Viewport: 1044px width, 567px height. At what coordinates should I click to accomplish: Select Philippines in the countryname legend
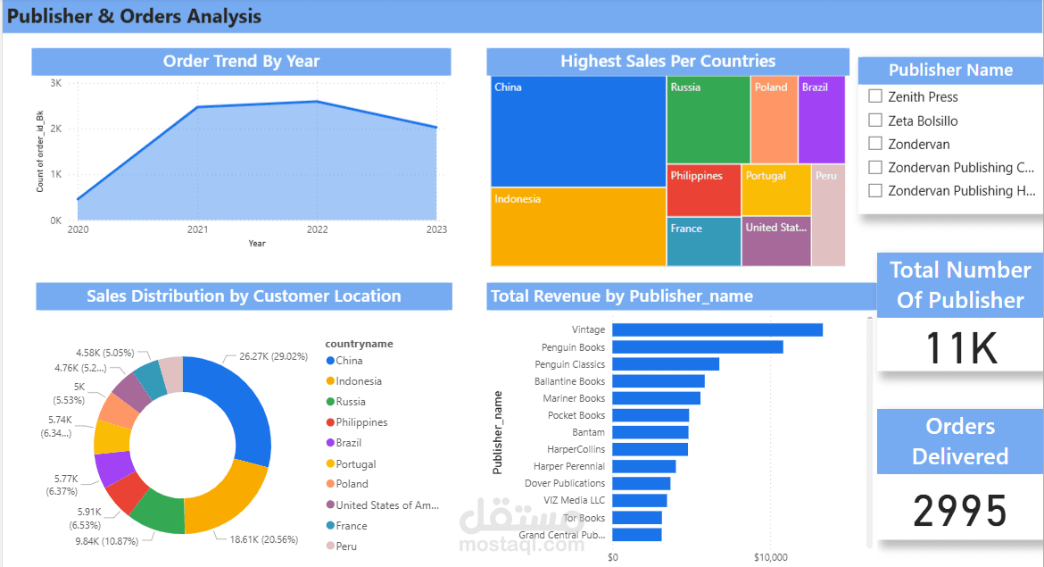pos(357,422)
